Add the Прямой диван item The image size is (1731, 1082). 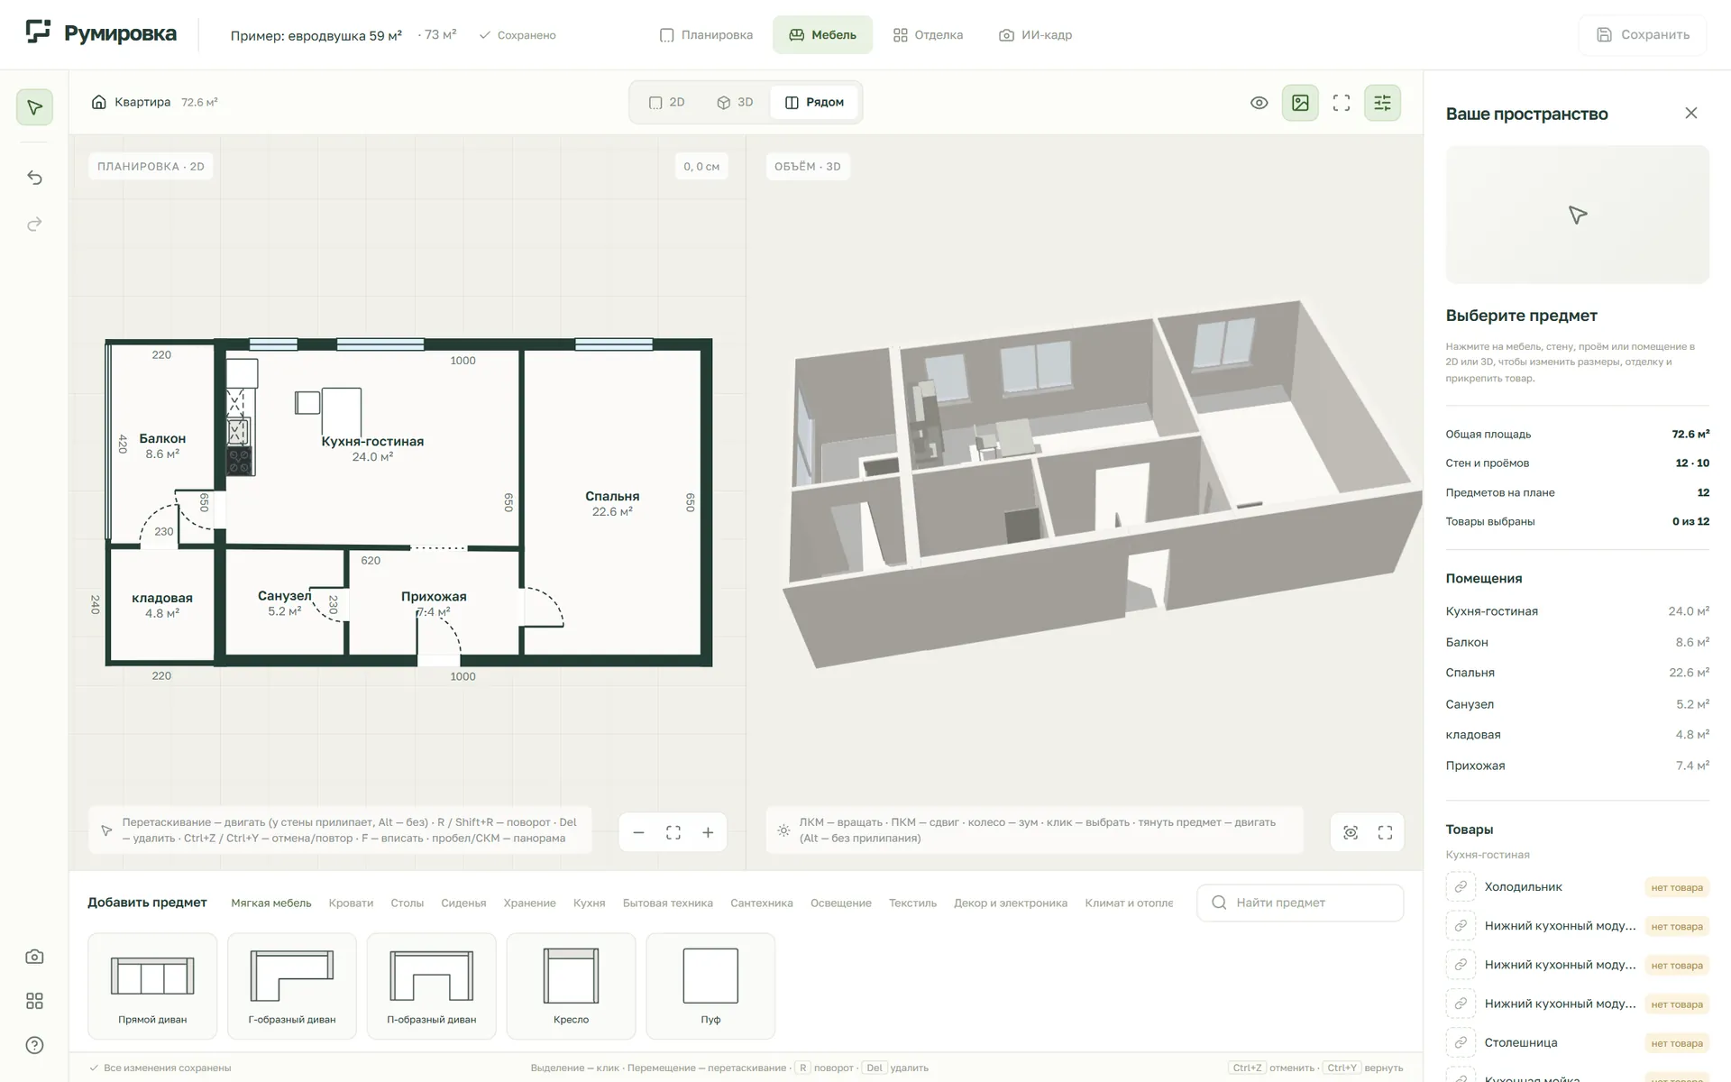(x=152, y=986)
